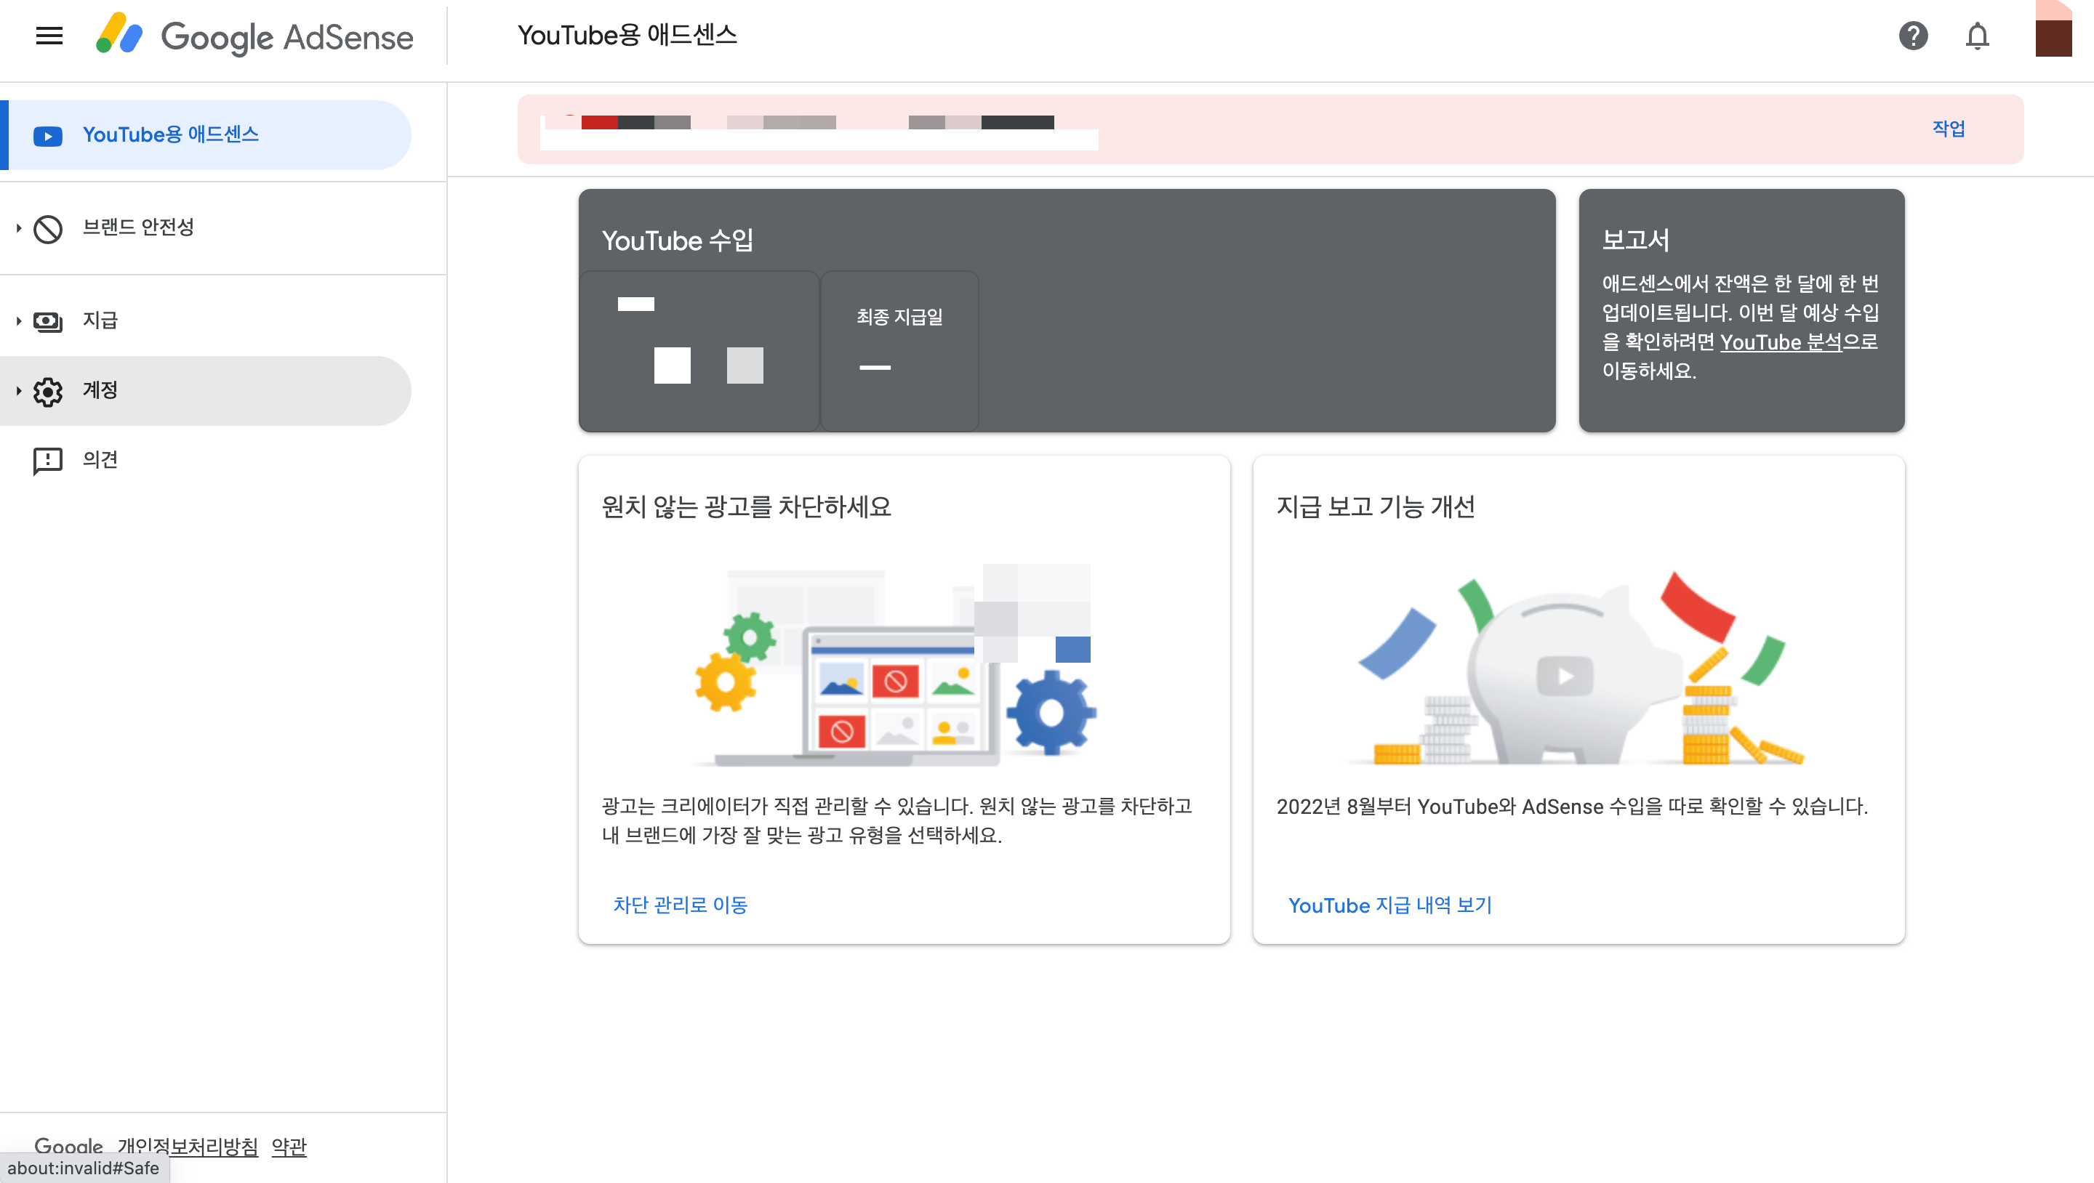This screenshot has width=2094, height=1183.
Task: Click the balance amount tile in YouTube 수입
Action: pyautogui.click(x=698, y=351)
